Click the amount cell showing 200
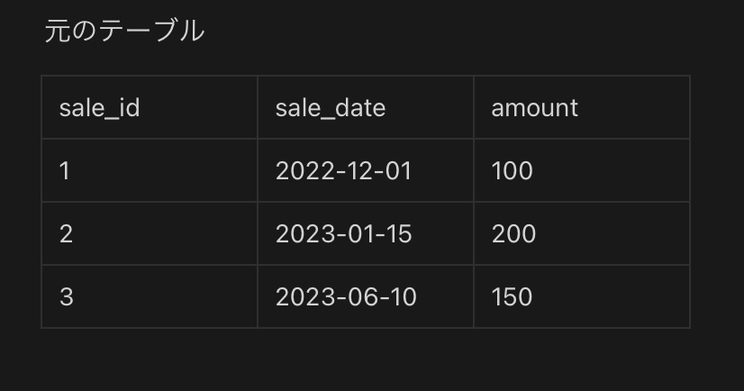 (582, 233)
